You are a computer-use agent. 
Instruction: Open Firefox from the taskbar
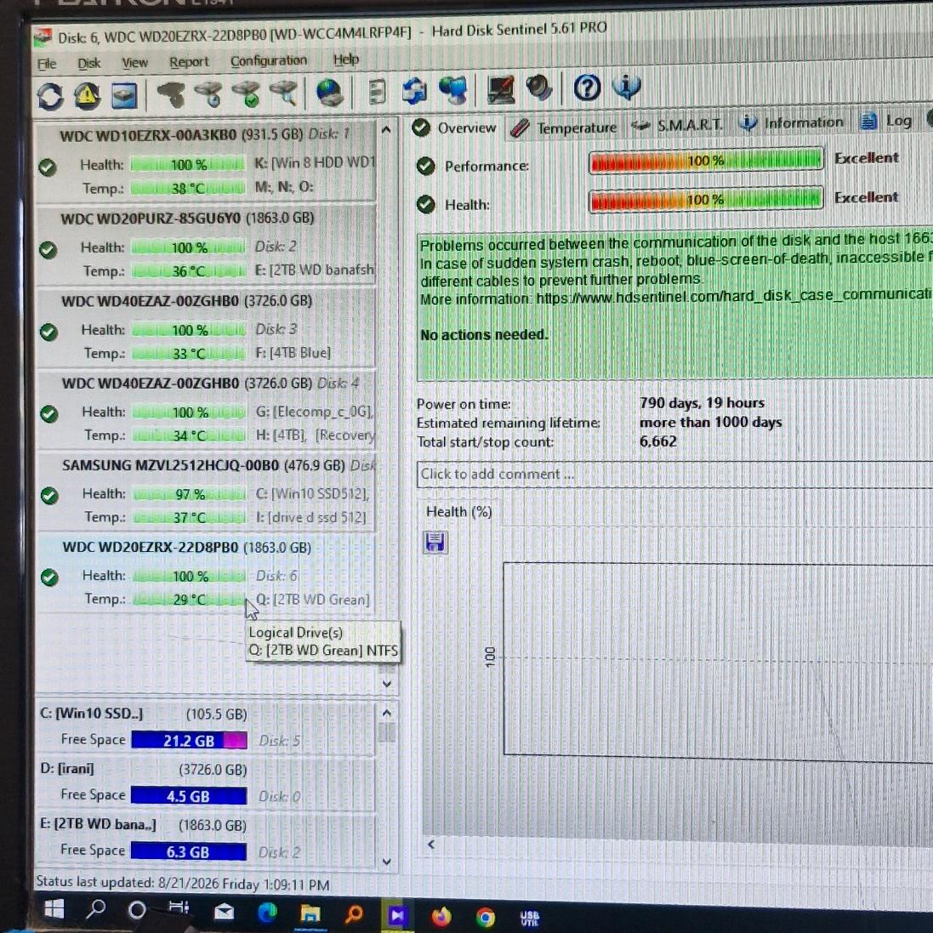(x=441, y=917)
